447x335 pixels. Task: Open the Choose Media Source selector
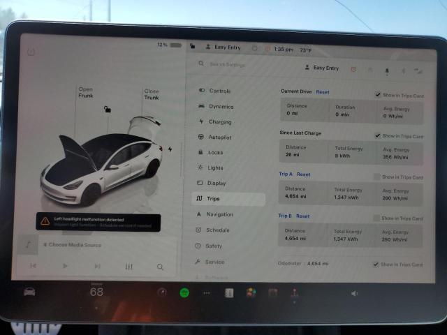coord(73,245)
